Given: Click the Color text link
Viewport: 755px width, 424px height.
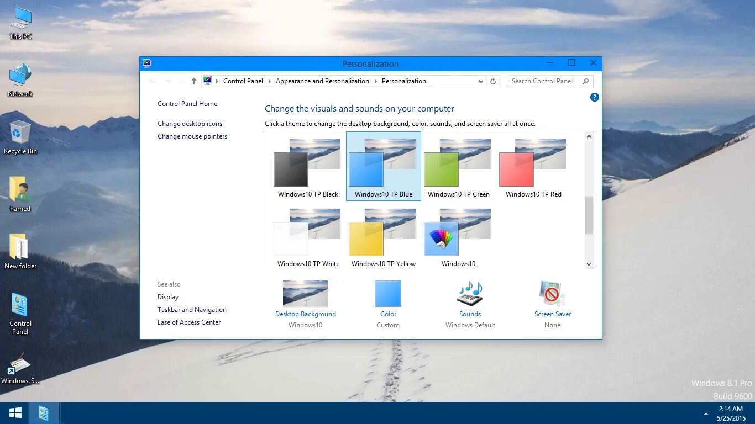Looking at the screenshot, I should pos(388,314).
